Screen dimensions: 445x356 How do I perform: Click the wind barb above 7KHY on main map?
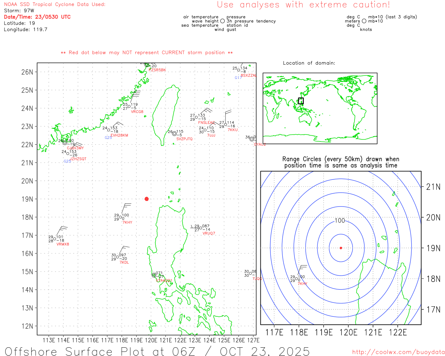coord(126,209)
